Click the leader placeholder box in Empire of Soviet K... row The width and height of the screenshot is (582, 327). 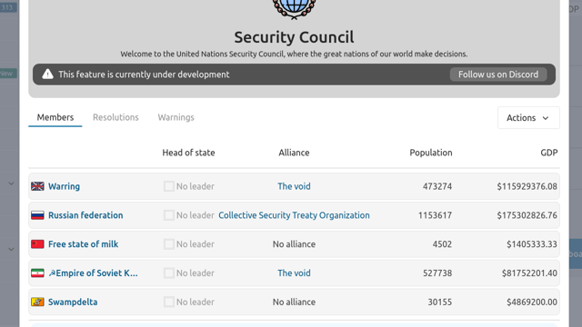(x=169, y=272)
